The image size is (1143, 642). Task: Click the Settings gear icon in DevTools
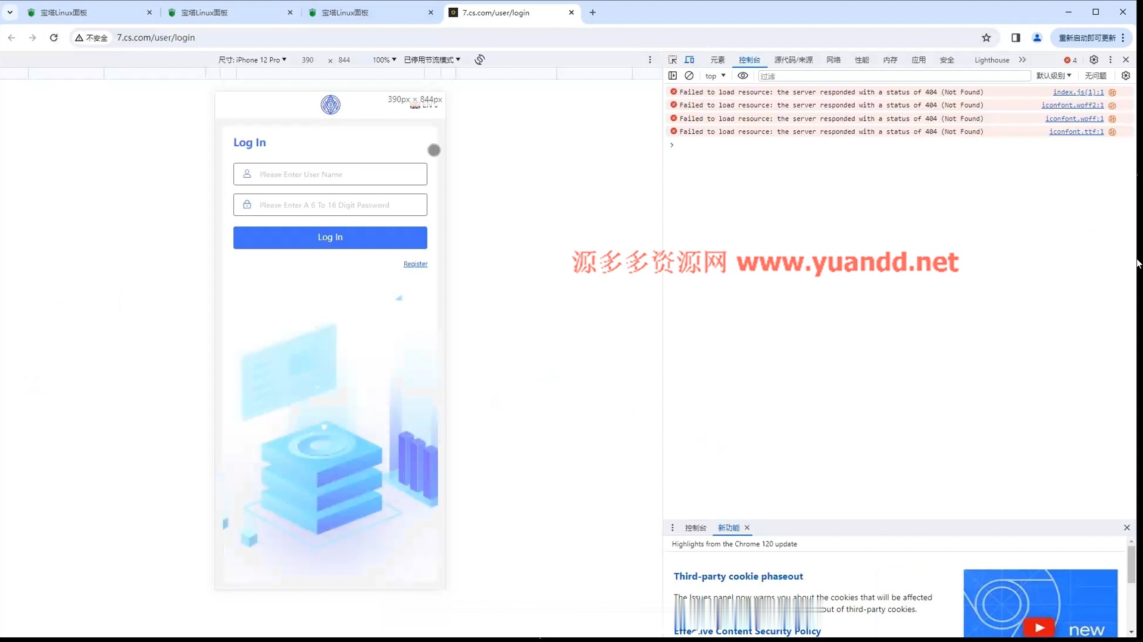pos(1094,59)
